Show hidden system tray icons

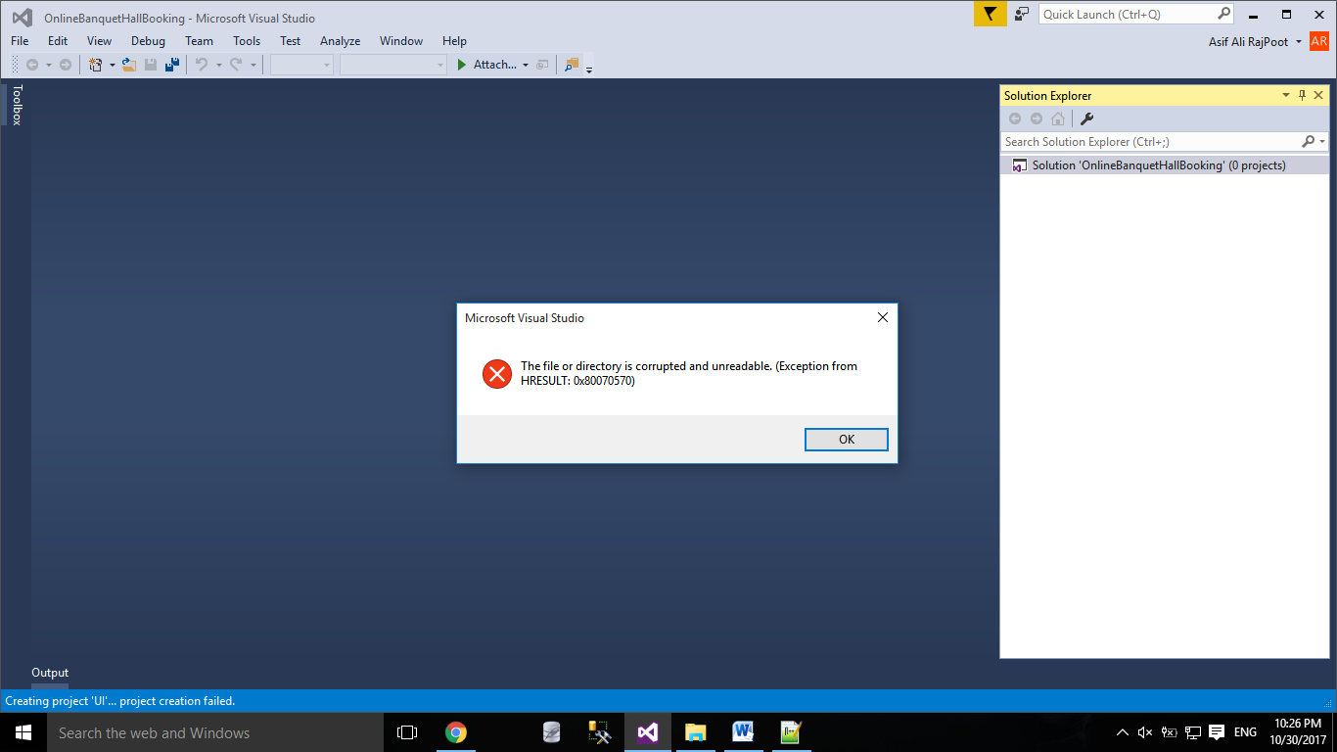pos(1123,732)
